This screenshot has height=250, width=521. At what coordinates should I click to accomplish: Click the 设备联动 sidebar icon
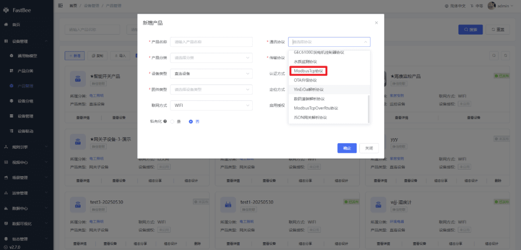(12, 131)
